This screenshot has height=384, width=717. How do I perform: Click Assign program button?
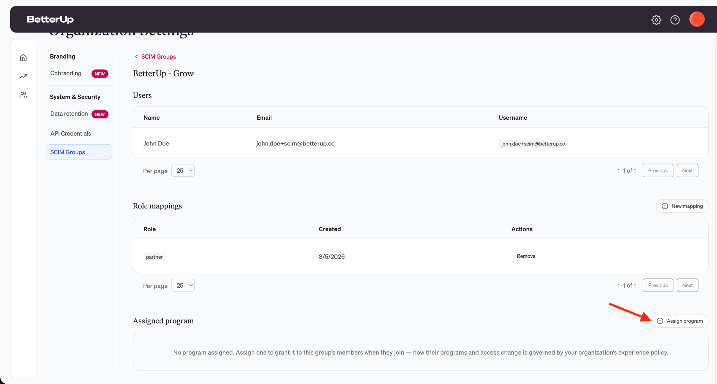tap(680, 321)
